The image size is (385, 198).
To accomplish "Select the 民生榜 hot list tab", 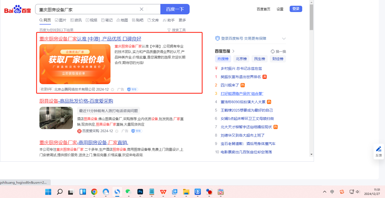I will point(259,59).
